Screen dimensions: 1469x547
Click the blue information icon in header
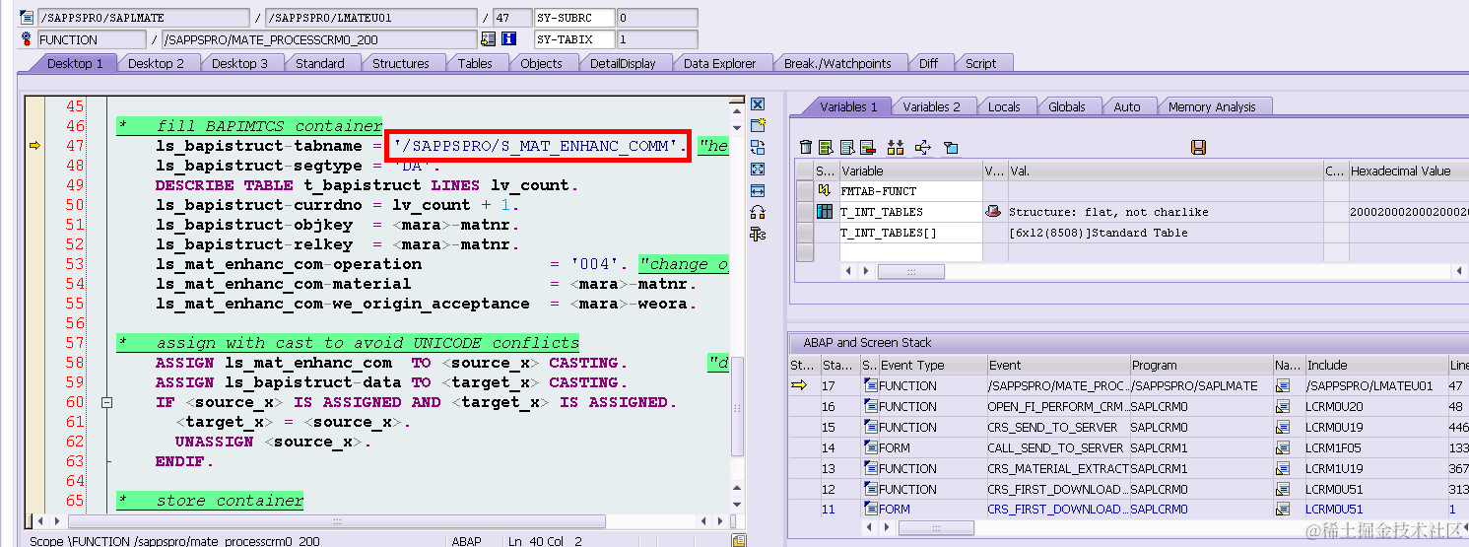(509, 39)
